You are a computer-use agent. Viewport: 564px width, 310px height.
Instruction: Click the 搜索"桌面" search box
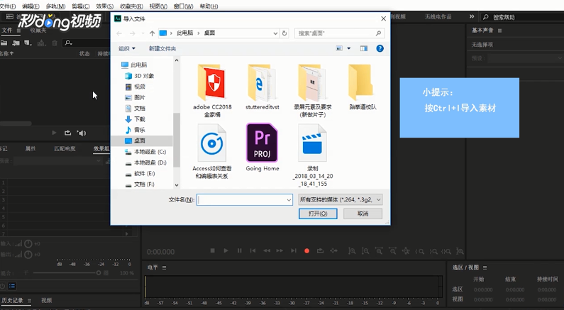[x=340, y=33]
